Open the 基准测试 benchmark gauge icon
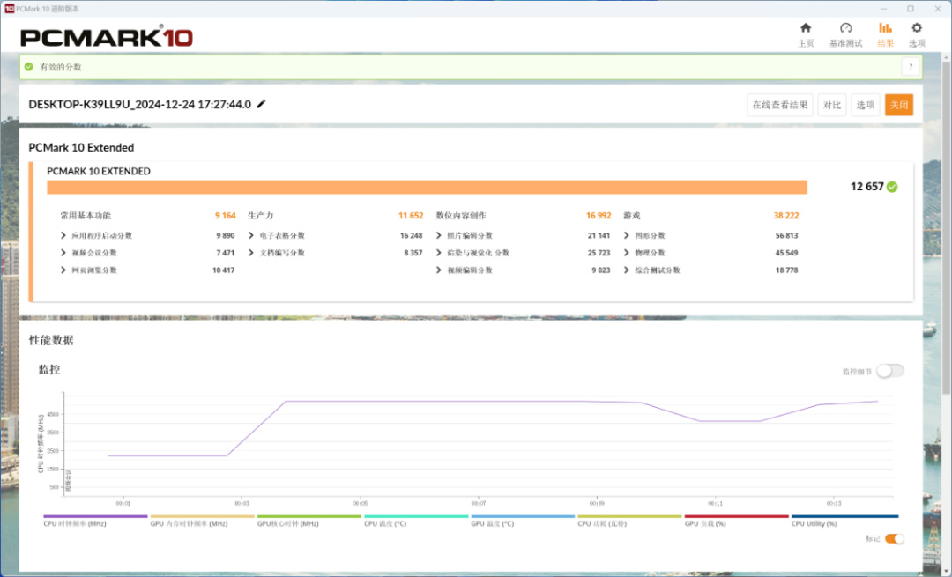Image resolution: width=952 pixels, height=577 pixels. point(845,28)
